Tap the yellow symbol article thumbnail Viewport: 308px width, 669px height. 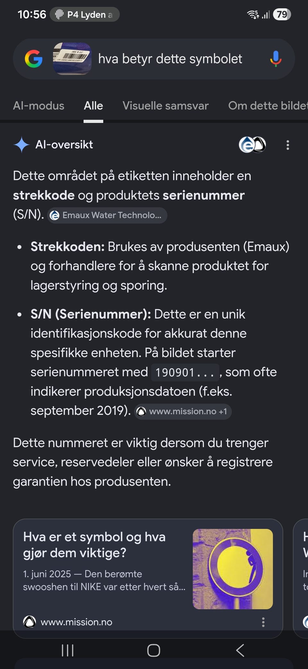click(233, 569)
